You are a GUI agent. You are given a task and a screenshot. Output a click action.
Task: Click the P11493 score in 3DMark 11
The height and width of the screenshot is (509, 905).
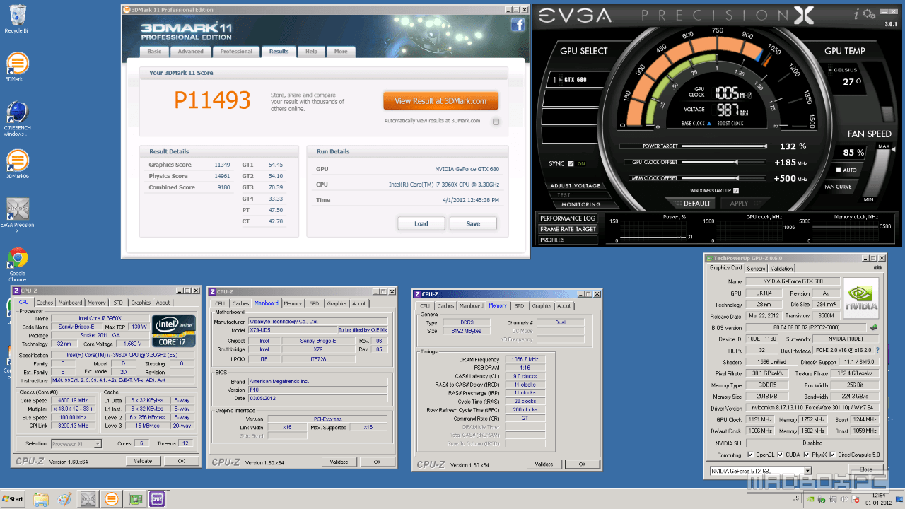212,100
